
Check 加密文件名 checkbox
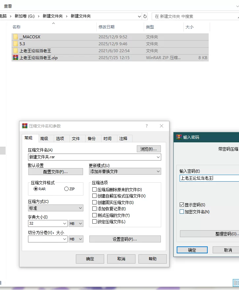click(182, 212)
